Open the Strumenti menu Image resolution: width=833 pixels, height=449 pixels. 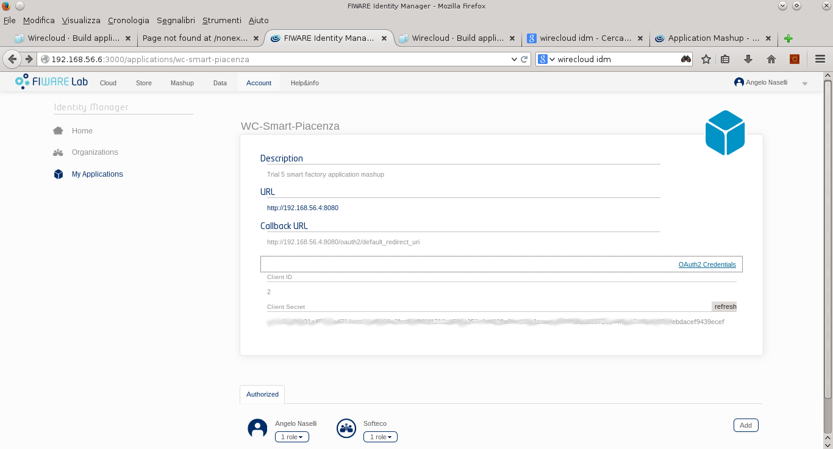click(222, 20)
